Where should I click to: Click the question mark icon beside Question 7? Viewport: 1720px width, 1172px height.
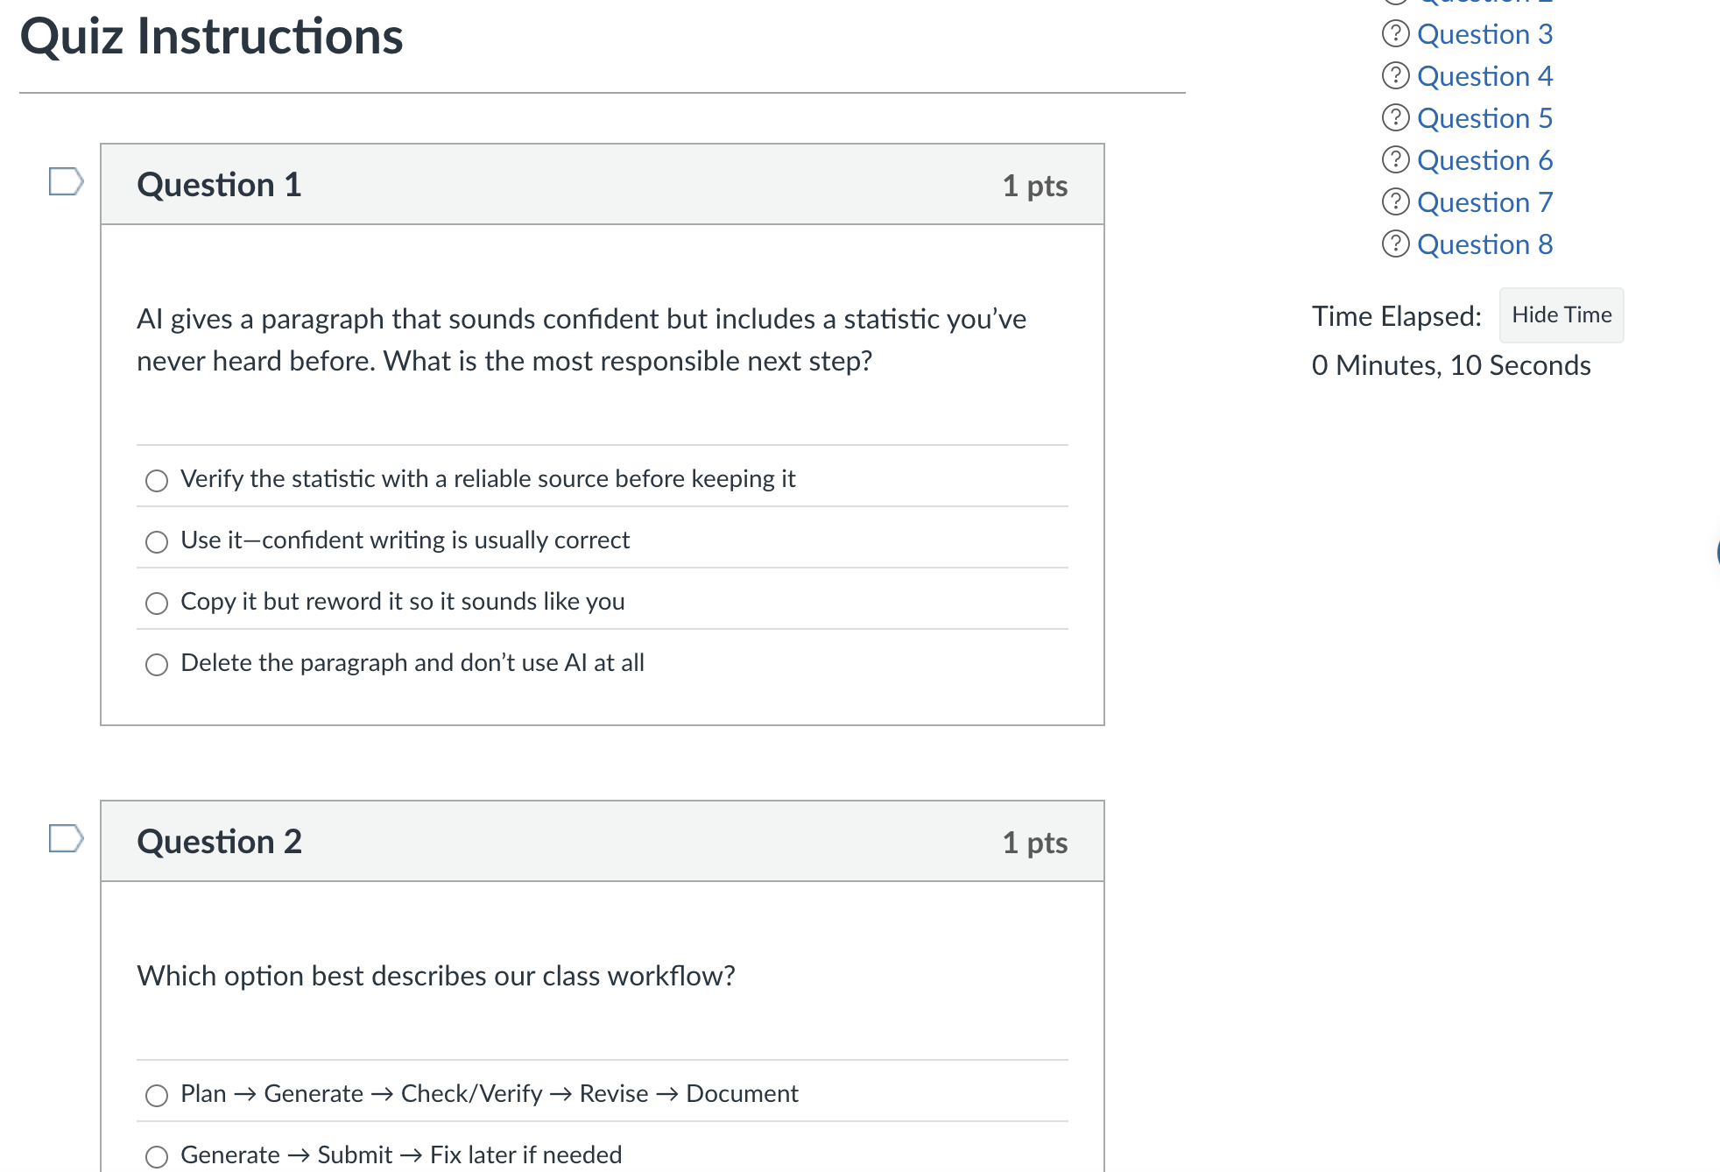pos(1394,202)
